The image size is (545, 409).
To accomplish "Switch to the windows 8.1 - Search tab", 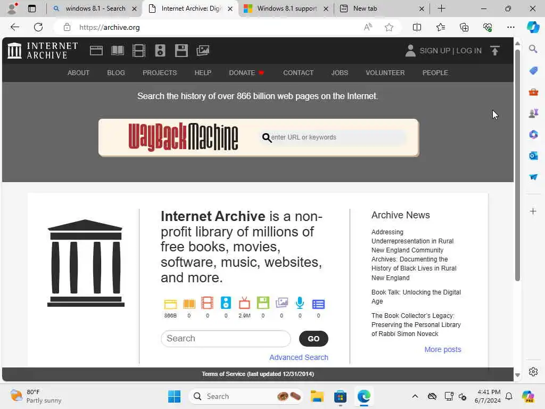I will pyautogui.click(x=95, y=9).
